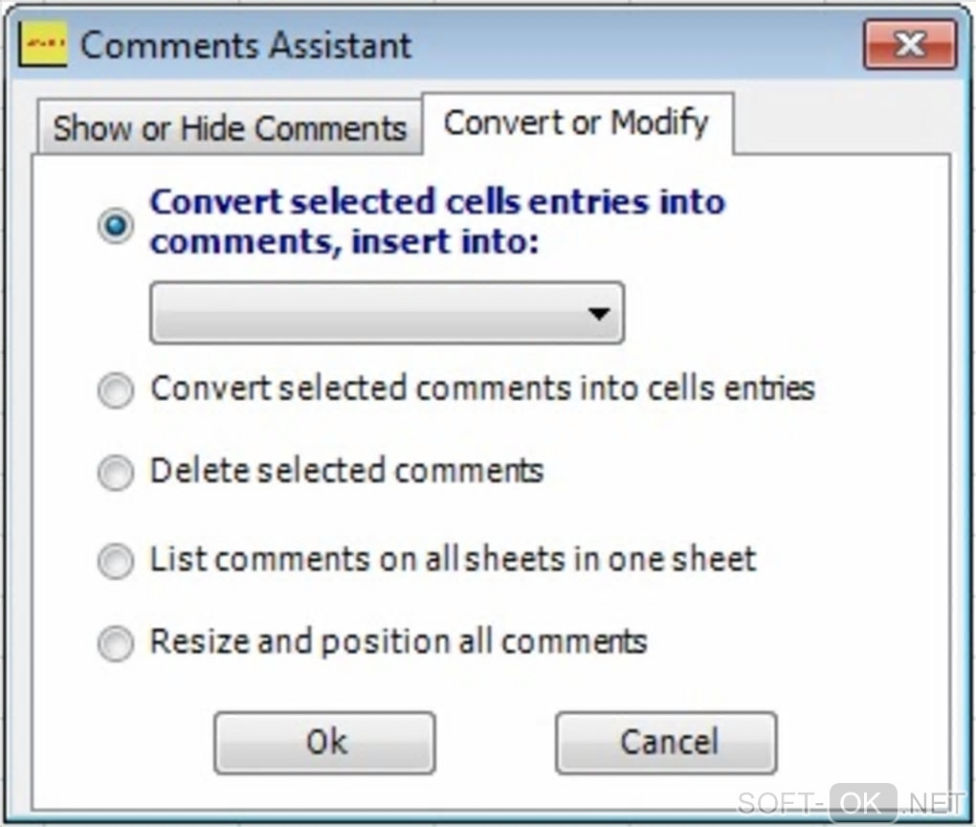This screenshot has width=976, height=827.
Task: Click the SOFT-OK.NET watermark
Action: click(848, 802)
